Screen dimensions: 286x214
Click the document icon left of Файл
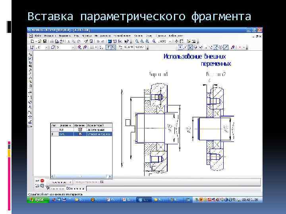pos(31,36)
